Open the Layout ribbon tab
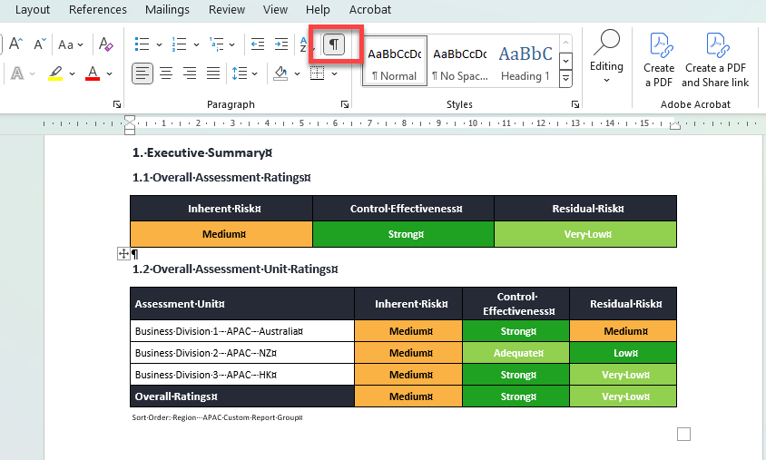Screen dimensions: 766x460 [x=33, y=9]
